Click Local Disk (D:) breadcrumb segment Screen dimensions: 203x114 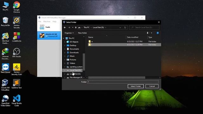click(98, 28)
